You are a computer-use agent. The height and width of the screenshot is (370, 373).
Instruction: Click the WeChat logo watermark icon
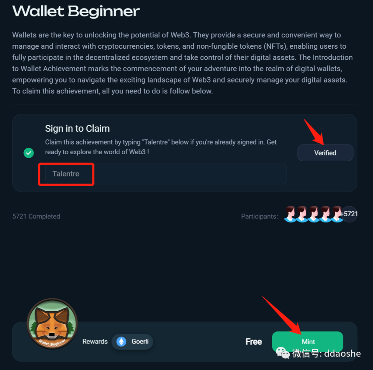point(283,352)
